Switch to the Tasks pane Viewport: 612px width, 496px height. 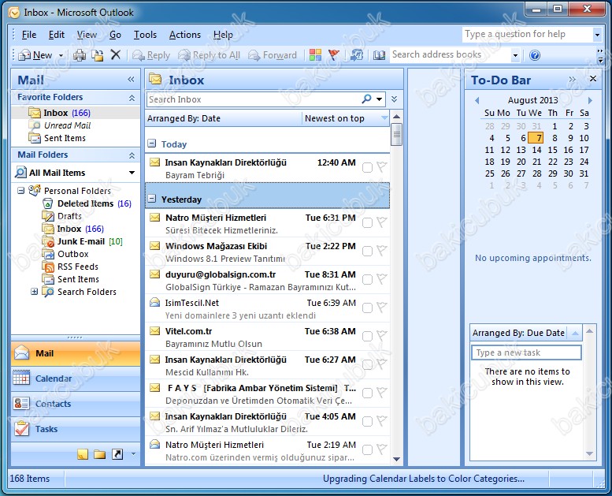(x=76, y=429)
